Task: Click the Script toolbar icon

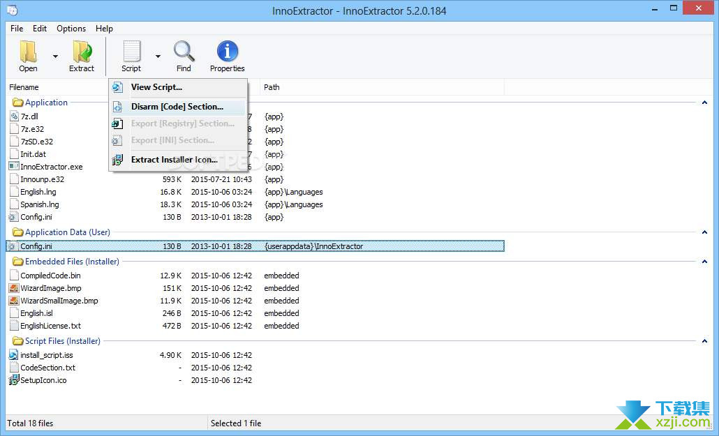Action: 131,52
